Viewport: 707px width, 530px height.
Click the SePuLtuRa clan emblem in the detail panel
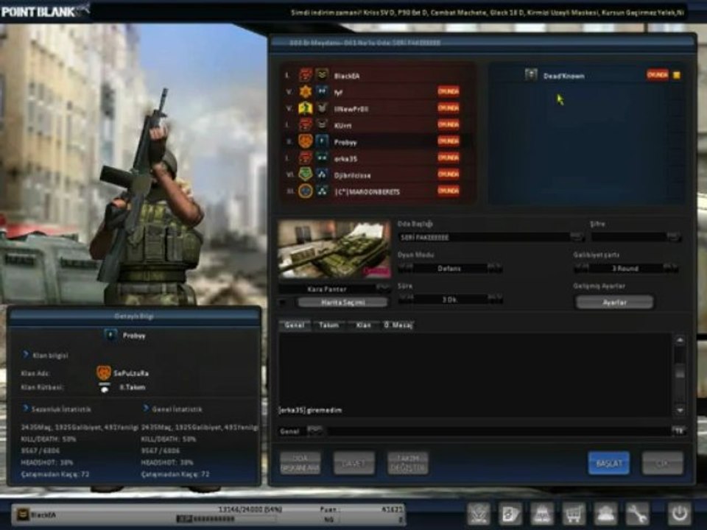(x=104, y=372)
